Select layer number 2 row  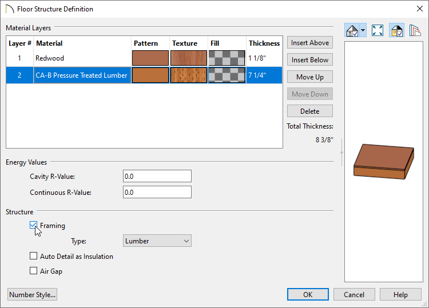click(19, 75)
